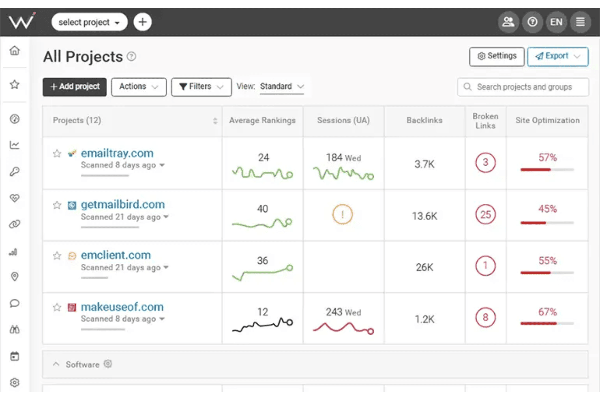Viewport: 600px width, 400px height.
Task: Click the sessions warning icon for getmailbird.com
Action: pos(343,214)
